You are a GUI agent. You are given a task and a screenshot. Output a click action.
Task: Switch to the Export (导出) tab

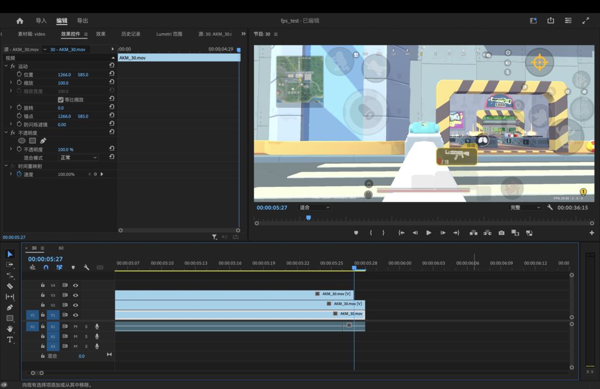click(82, 21)
